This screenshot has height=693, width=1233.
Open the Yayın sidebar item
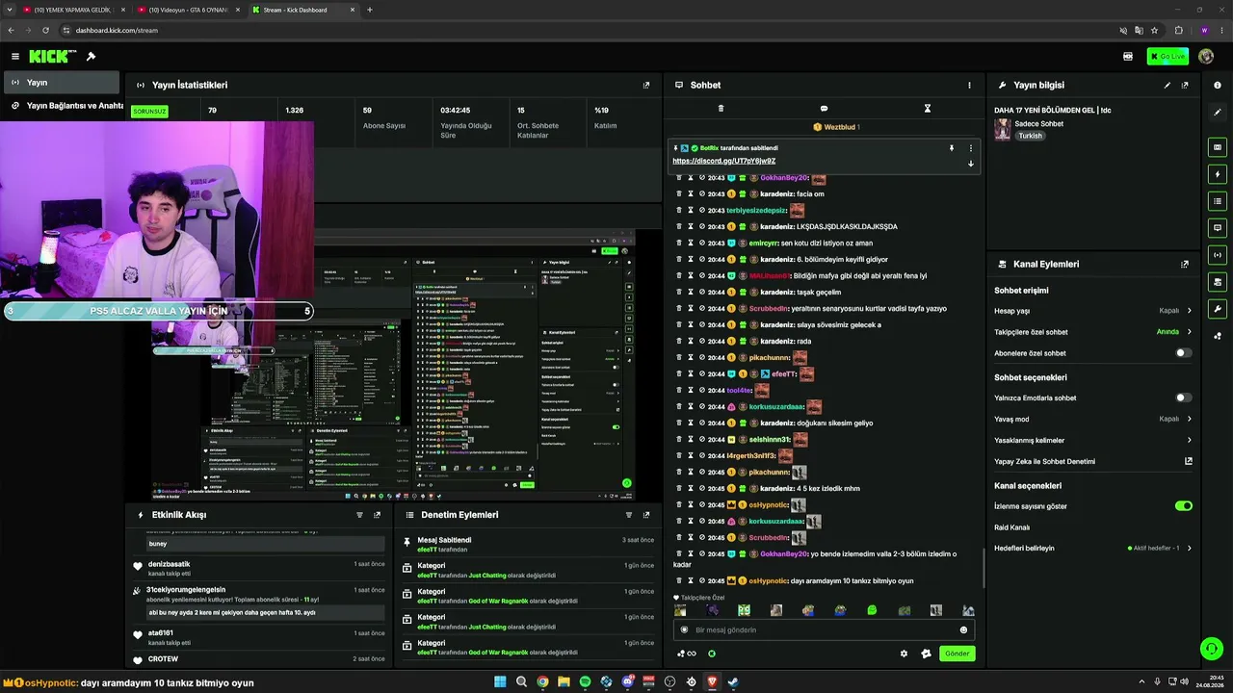pos(62,83)
